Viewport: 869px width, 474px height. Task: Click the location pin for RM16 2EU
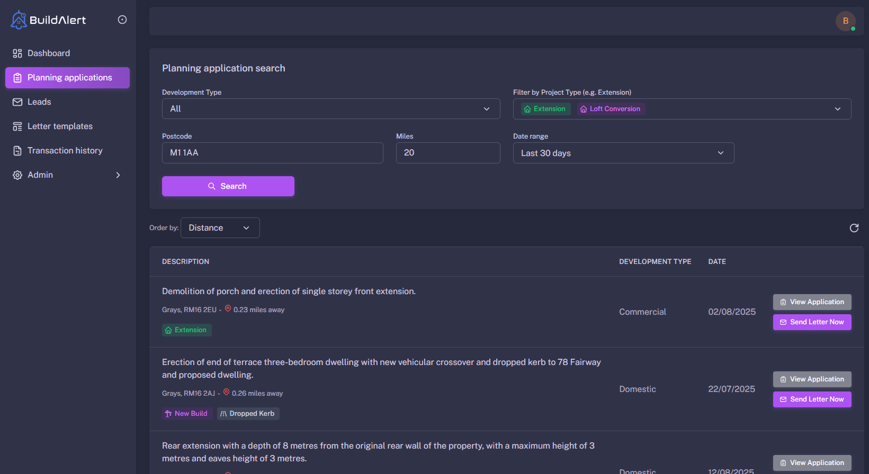(228, 309)
